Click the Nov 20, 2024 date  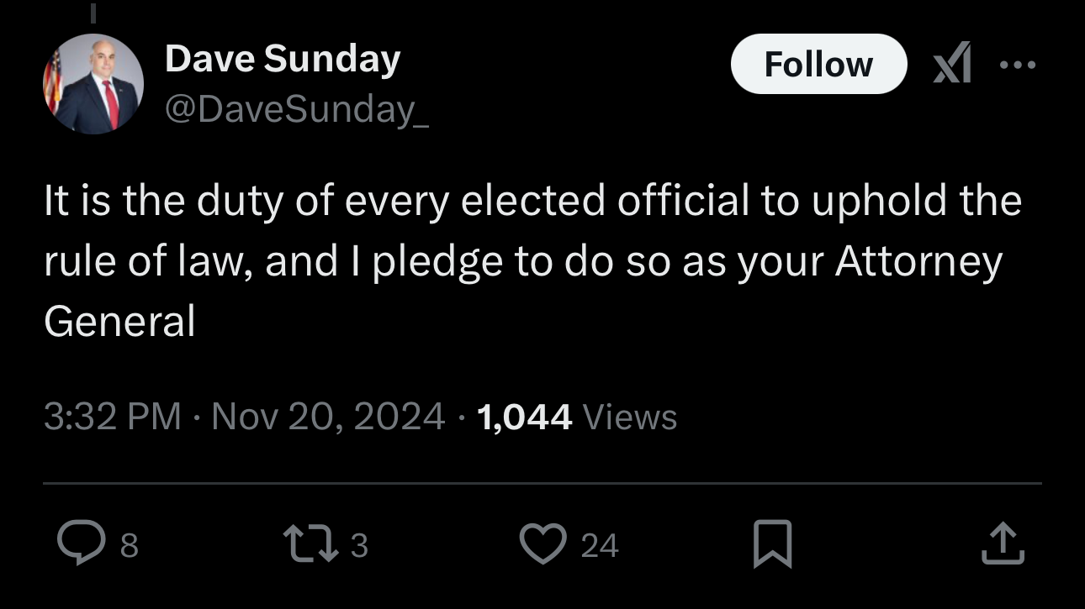coord(328,417)
